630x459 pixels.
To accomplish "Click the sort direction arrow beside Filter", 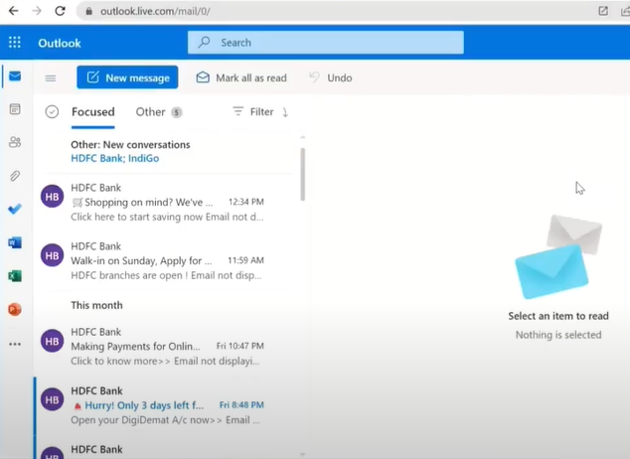I will tap(285, 112).
